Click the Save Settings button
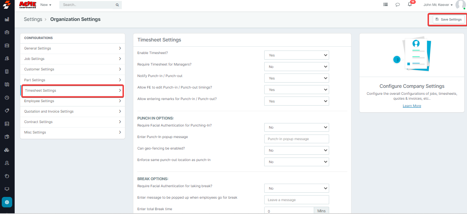 (449, 20)
